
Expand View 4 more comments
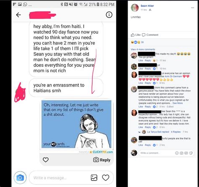pos(143,49)
